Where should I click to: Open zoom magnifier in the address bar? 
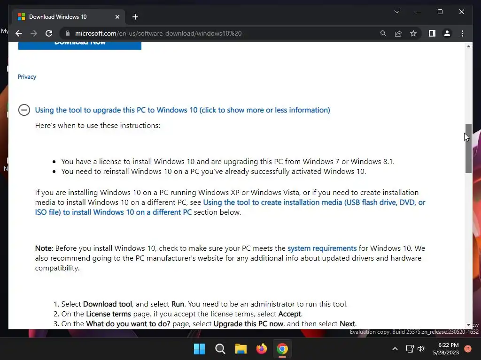(x=383, y=33)
